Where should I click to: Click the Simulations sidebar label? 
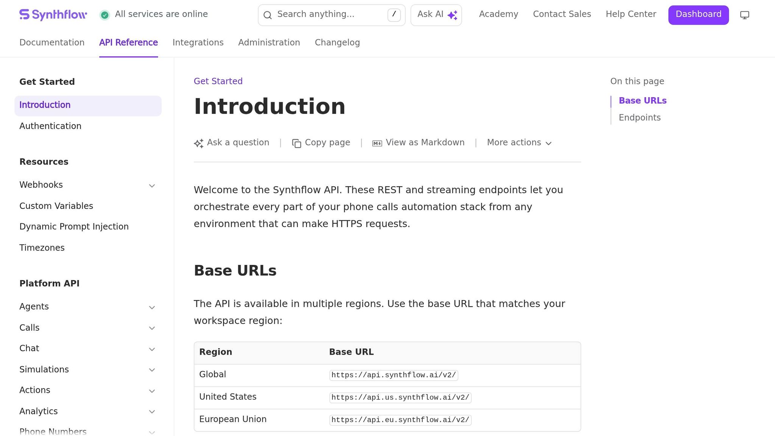click(44, 369)
